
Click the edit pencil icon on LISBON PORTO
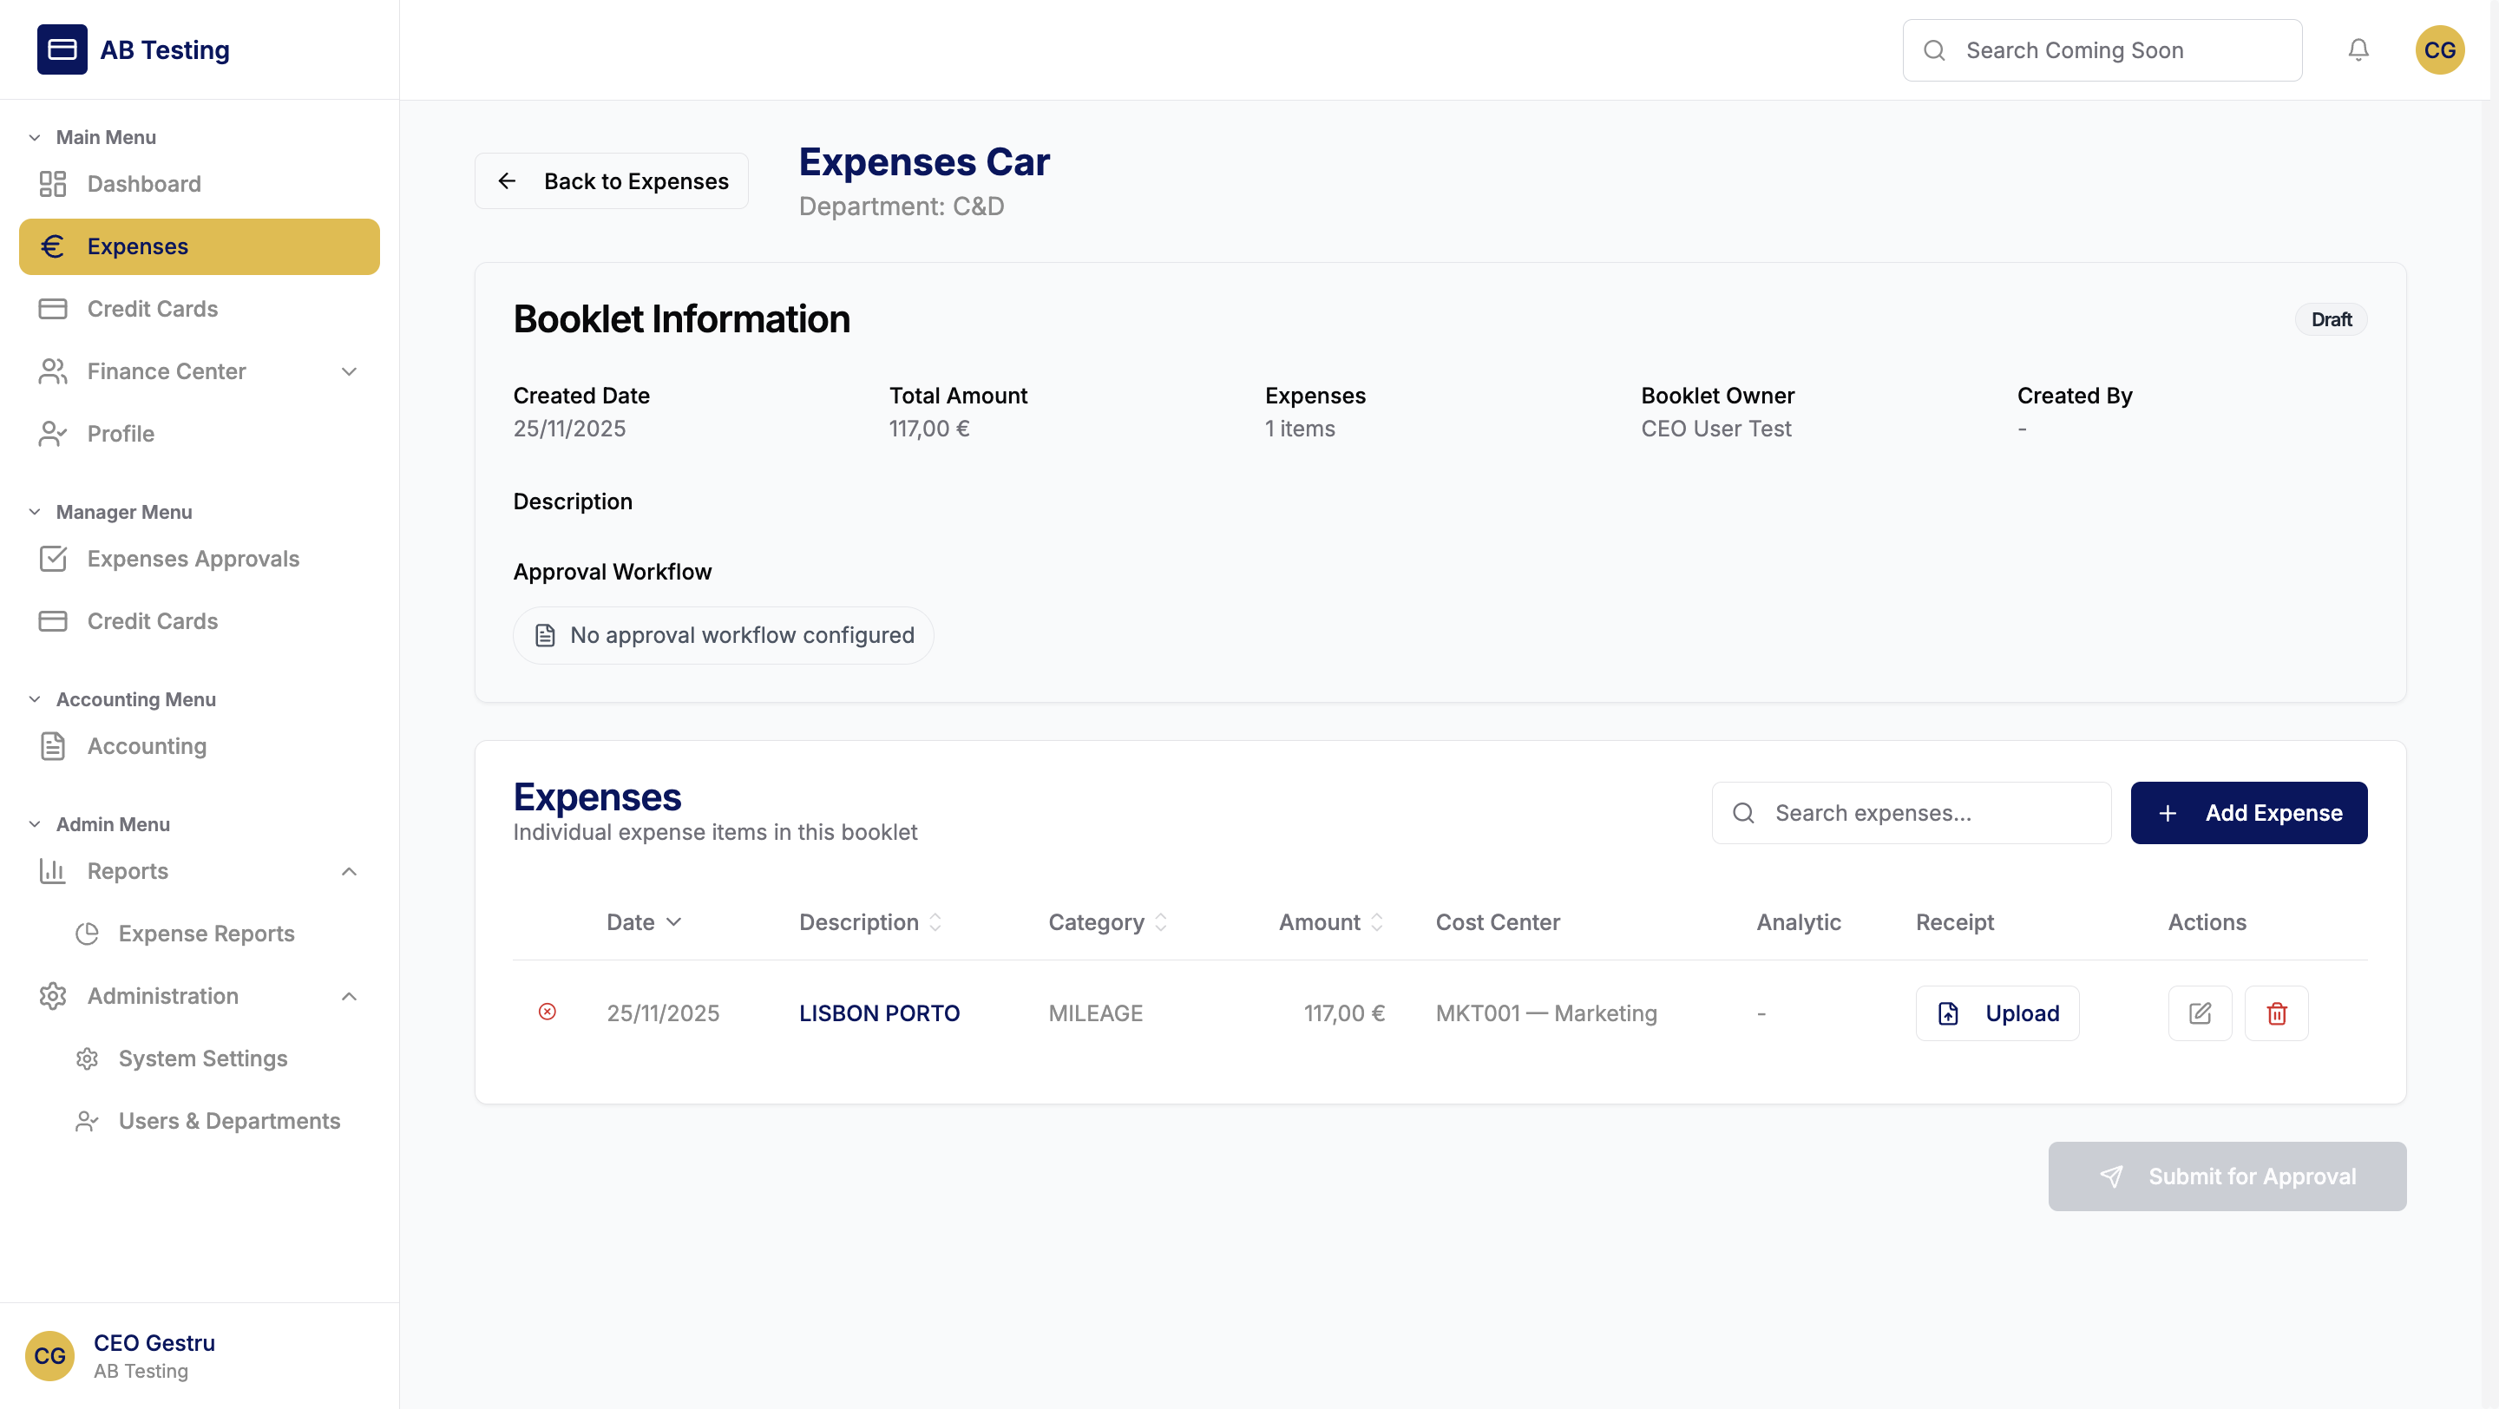(x=2201, y=1013)
